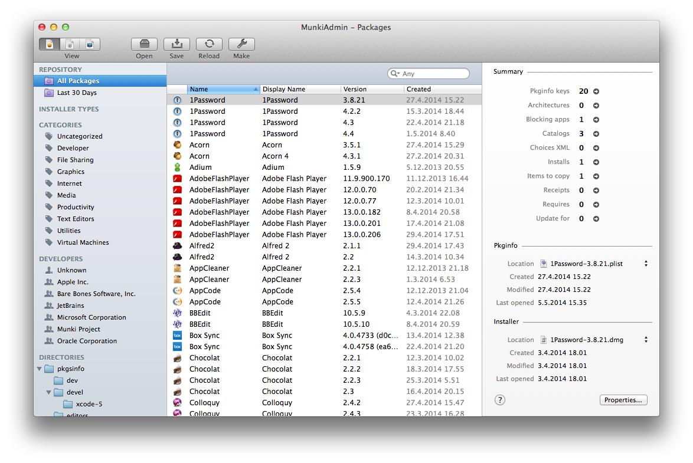Sort by the Created column header

tap(443, 89)
